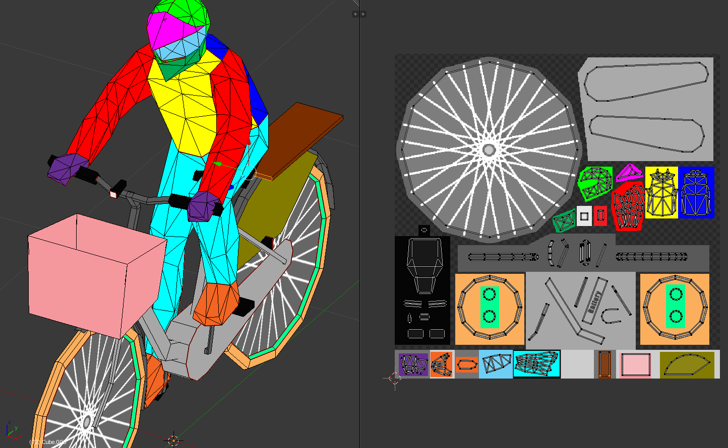Click the green transform manipulator handle

click(218, 164)
